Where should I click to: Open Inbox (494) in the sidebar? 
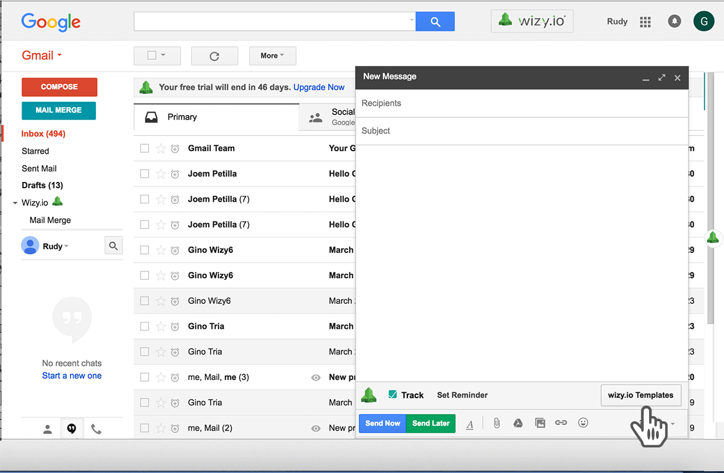coord(44,134)
